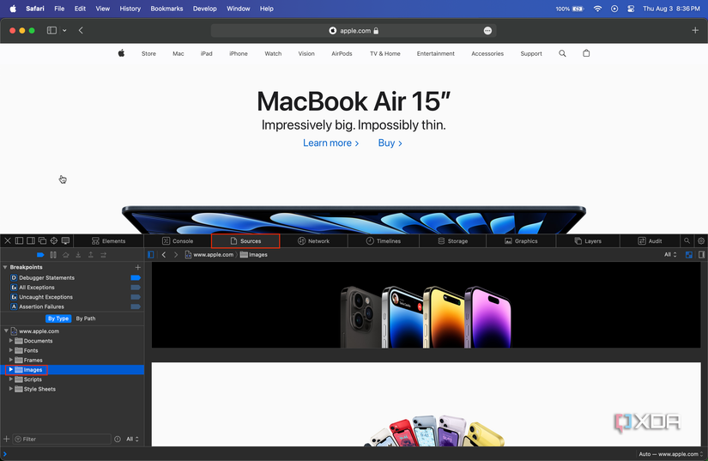Expand the Frames folder
This screenshot has width=708, height=461.
(x=11, y=360)
